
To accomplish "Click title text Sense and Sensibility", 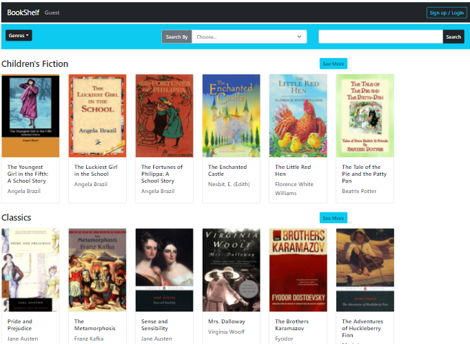I will pyautogui.click(x=154, y=325).
